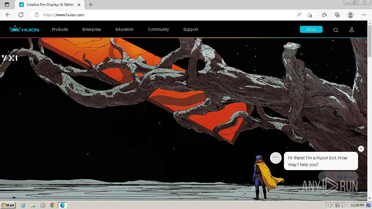Open the Read aloud icon in address bar
The height and width of the screenshot is (209, 372).
[299, 15]
